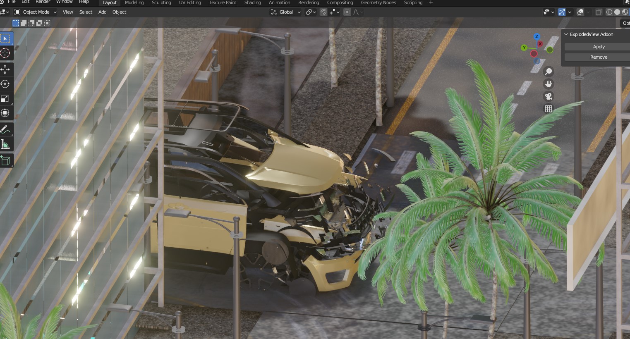630x339 pixels.
Task: Click the Z axis on the navigation gizmo
Action: 537,36
